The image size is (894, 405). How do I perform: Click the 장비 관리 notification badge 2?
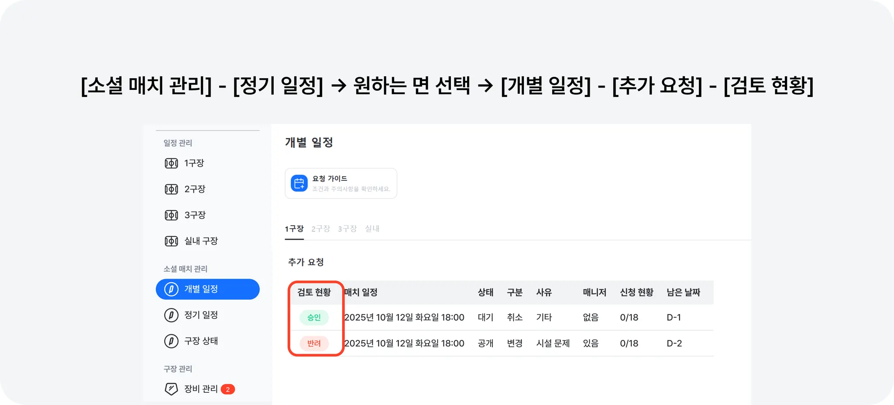227,389
